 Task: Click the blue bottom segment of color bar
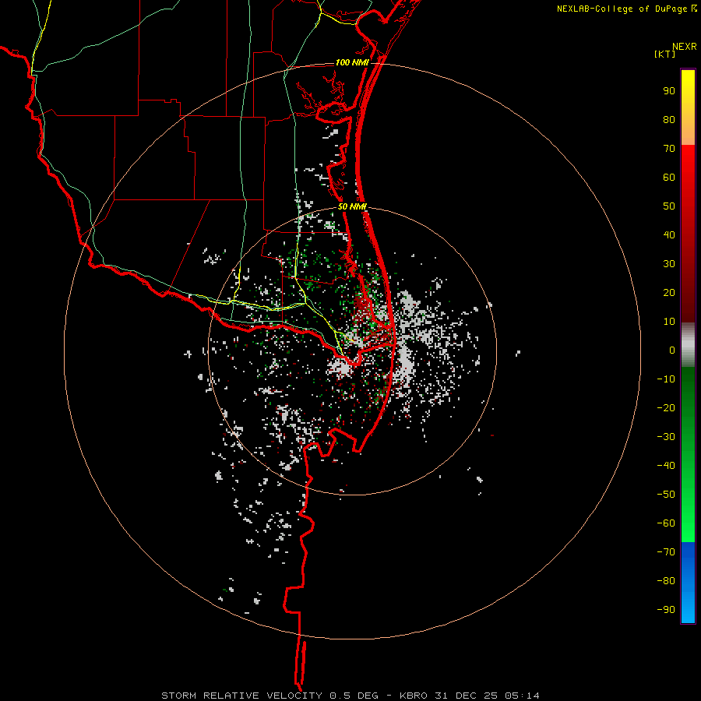[688, 583]
